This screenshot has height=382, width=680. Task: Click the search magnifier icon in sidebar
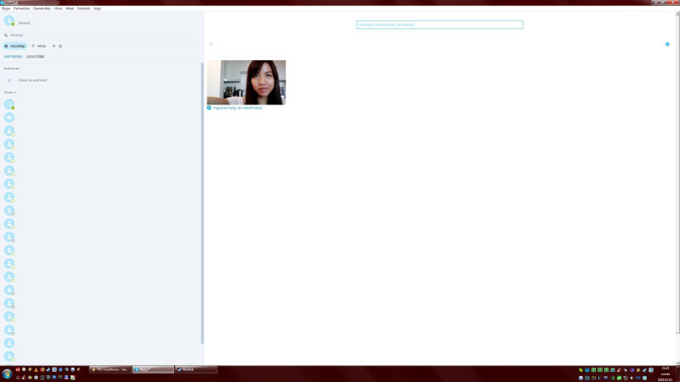[x=6, y=35]
